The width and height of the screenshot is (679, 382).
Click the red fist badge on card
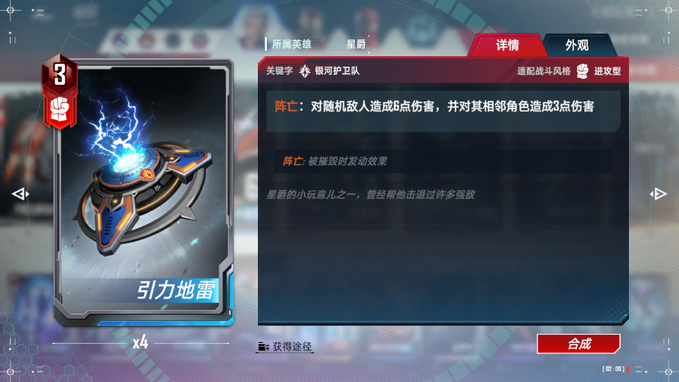[x=60, y=110]
